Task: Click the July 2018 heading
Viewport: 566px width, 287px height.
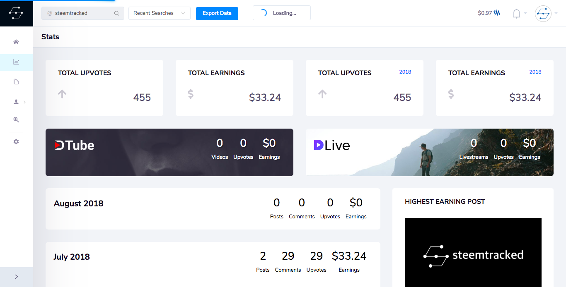Action: pyautogui.click(x=72, y=257)
